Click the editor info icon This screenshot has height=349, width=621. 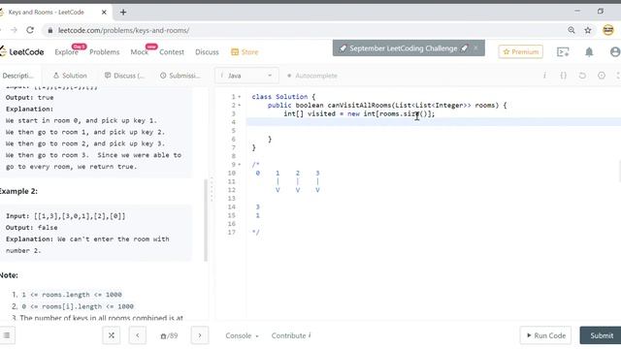[544, 76]
